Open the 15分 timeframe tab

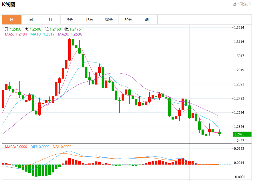90,20
